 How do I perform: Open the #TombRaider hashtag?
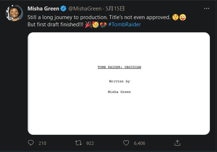125,24
